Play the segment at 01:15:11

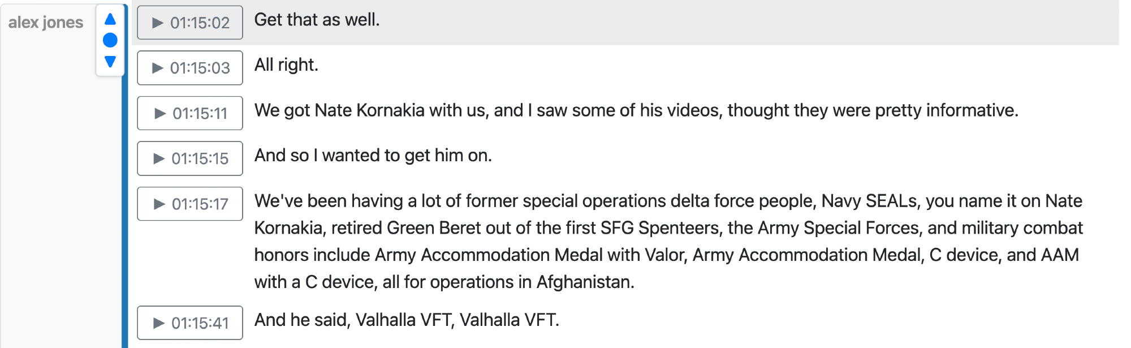click(190, 113)
